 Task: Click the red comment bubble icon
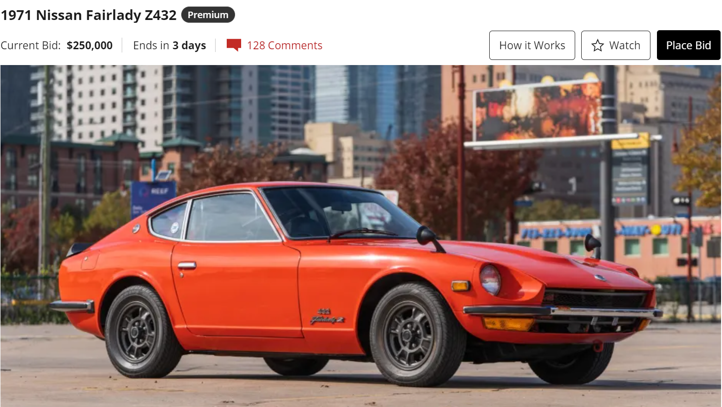pos(234,45)
